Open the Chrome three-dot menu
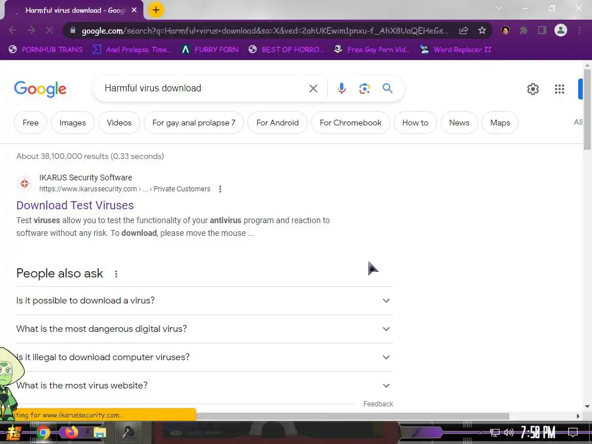This screenshot has height=444, width=592. pyautogui.click(x=579, y=30)
